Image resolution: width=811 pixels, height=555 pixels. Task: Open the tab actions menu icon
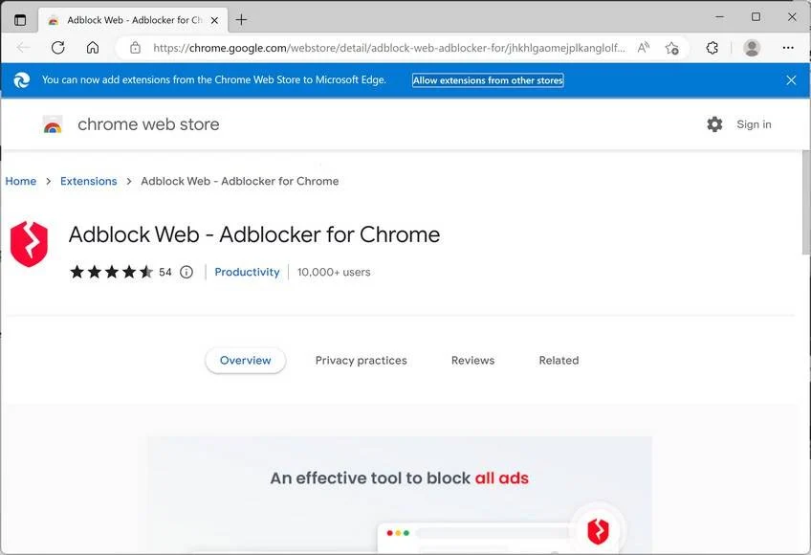point(20,20)
